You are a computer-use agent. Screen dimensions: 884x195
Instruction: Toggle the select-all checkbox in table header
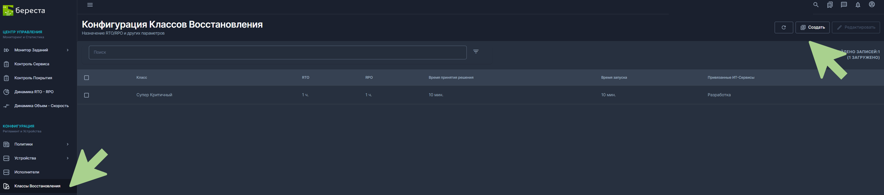(86, 78)
